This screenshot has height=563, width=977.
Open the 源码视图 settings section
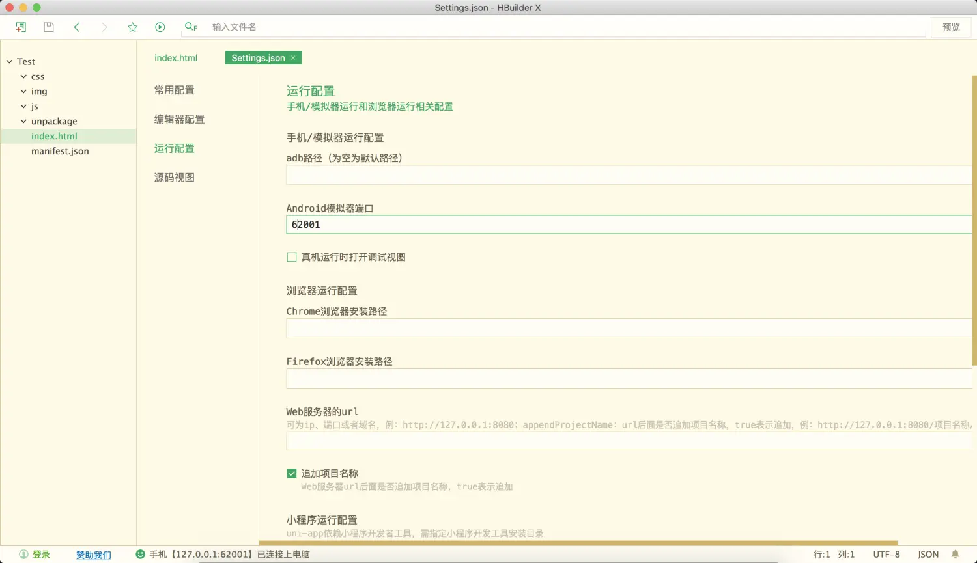coord(174,178)
